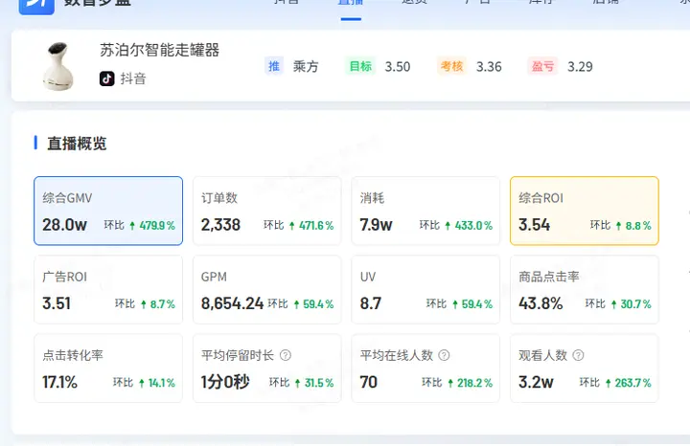This screenshot has height=446, width=690.
Task: Open help icon beside 观看人数
Action: click(x=578, y=355)
